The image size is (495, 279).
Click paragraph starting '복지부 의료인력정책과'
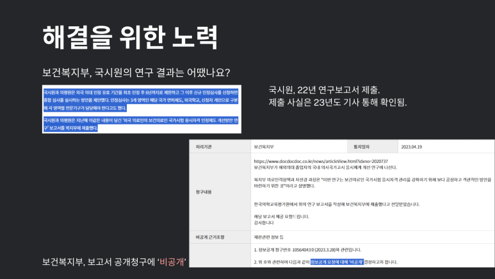[373, 183]
